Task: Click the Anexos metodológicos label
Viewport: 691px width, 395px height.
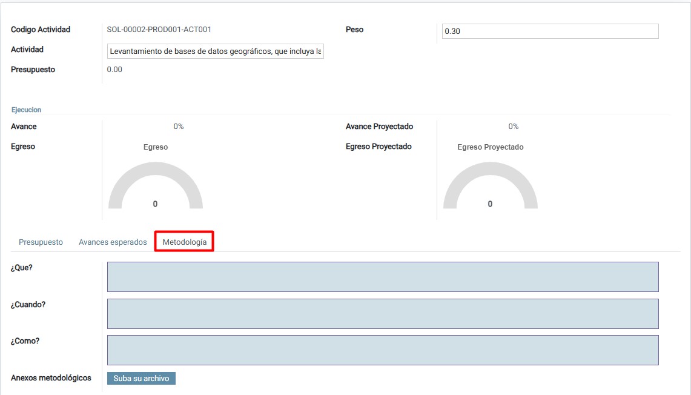Action: coord(51,378)
